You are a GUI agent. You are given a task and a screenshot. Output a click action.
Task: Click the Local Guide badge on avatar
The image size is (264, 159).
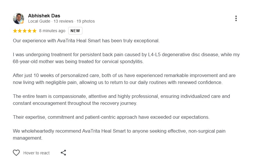22,22
